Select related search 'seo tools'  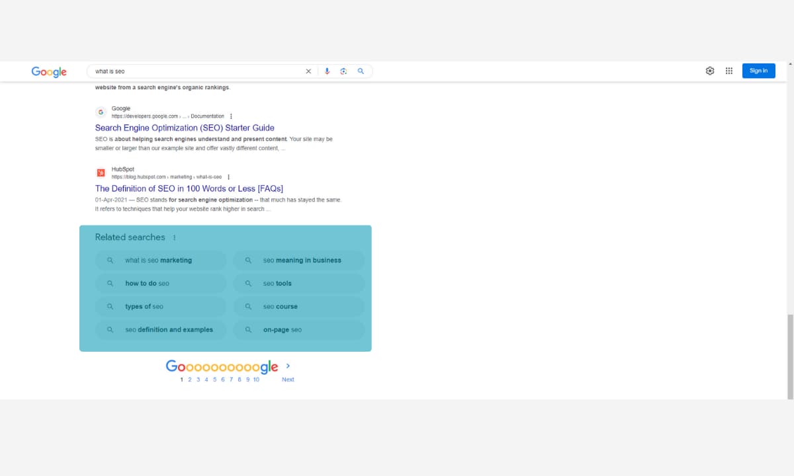pyautogui.click(x=298, y=284)
